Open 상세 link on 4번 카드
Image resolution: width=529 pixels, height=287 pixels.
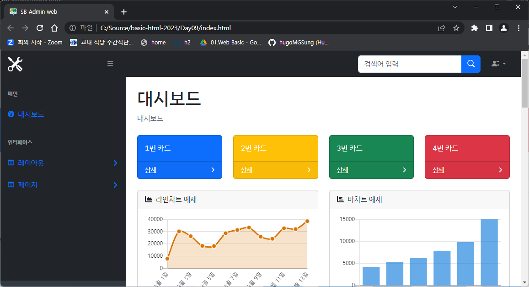(438, 170)
